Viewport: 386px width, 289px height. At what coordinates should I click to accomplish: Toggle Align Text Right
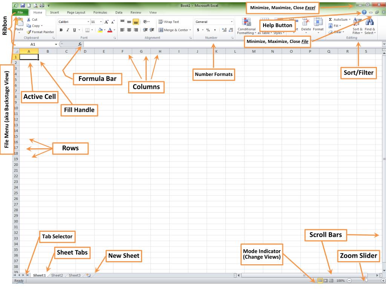136,30
